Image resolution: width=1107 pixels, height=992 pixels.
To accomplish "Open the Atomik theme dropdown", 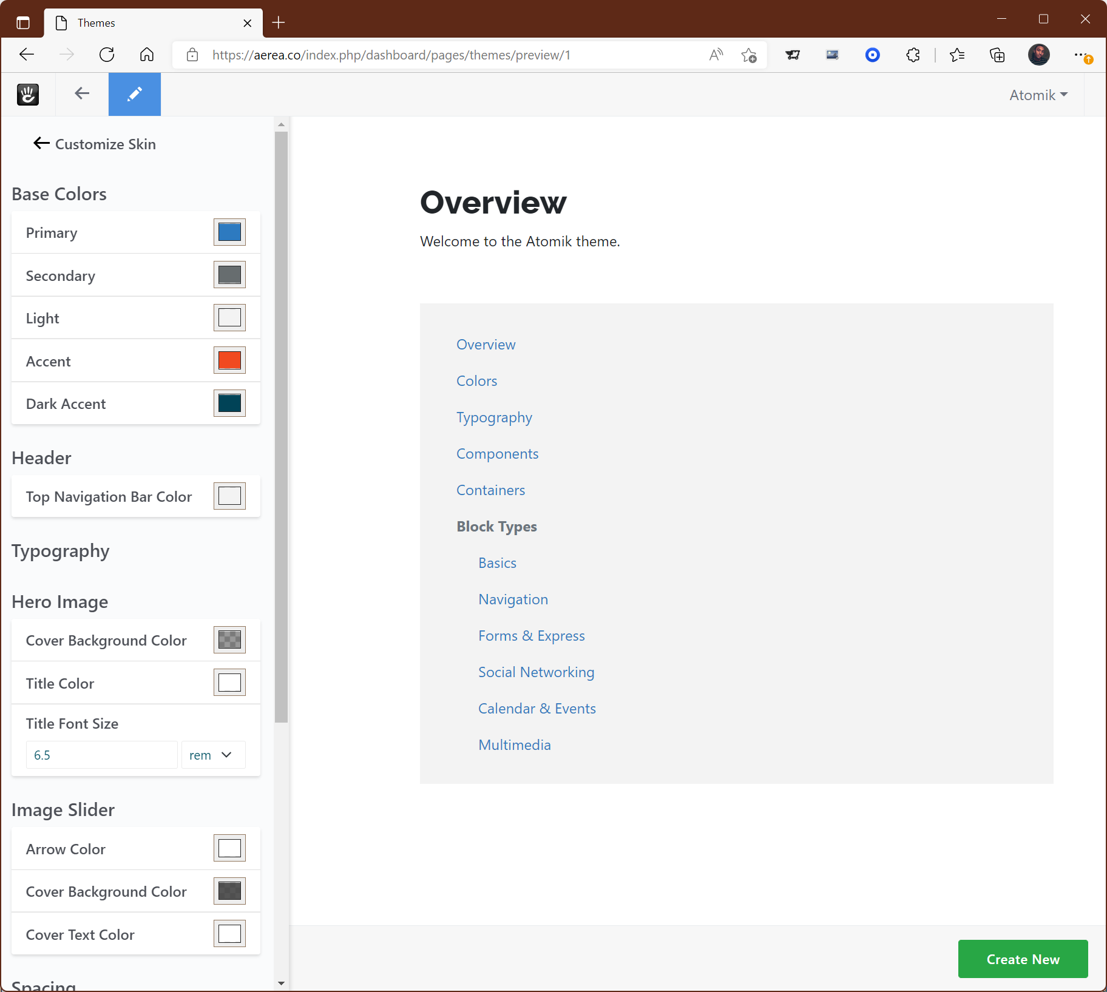I will [1038, 95].
